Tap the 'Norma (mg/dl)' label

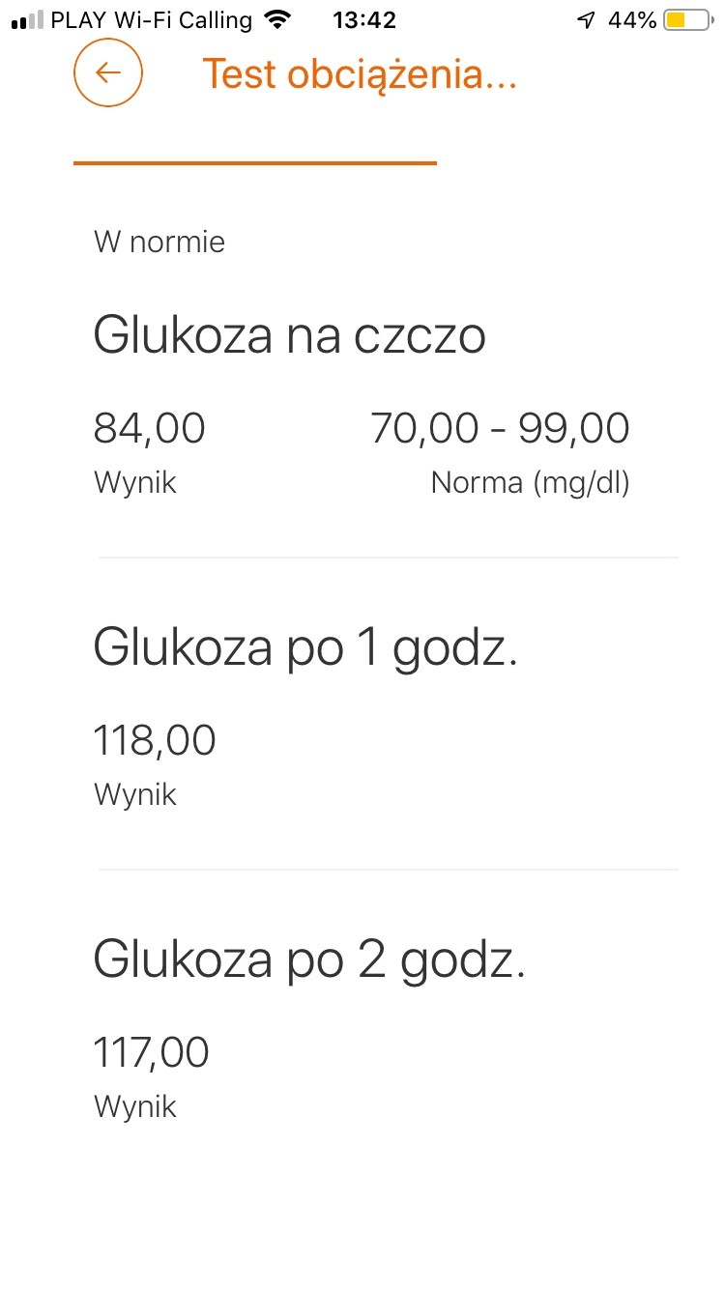[x=530, y=482]
